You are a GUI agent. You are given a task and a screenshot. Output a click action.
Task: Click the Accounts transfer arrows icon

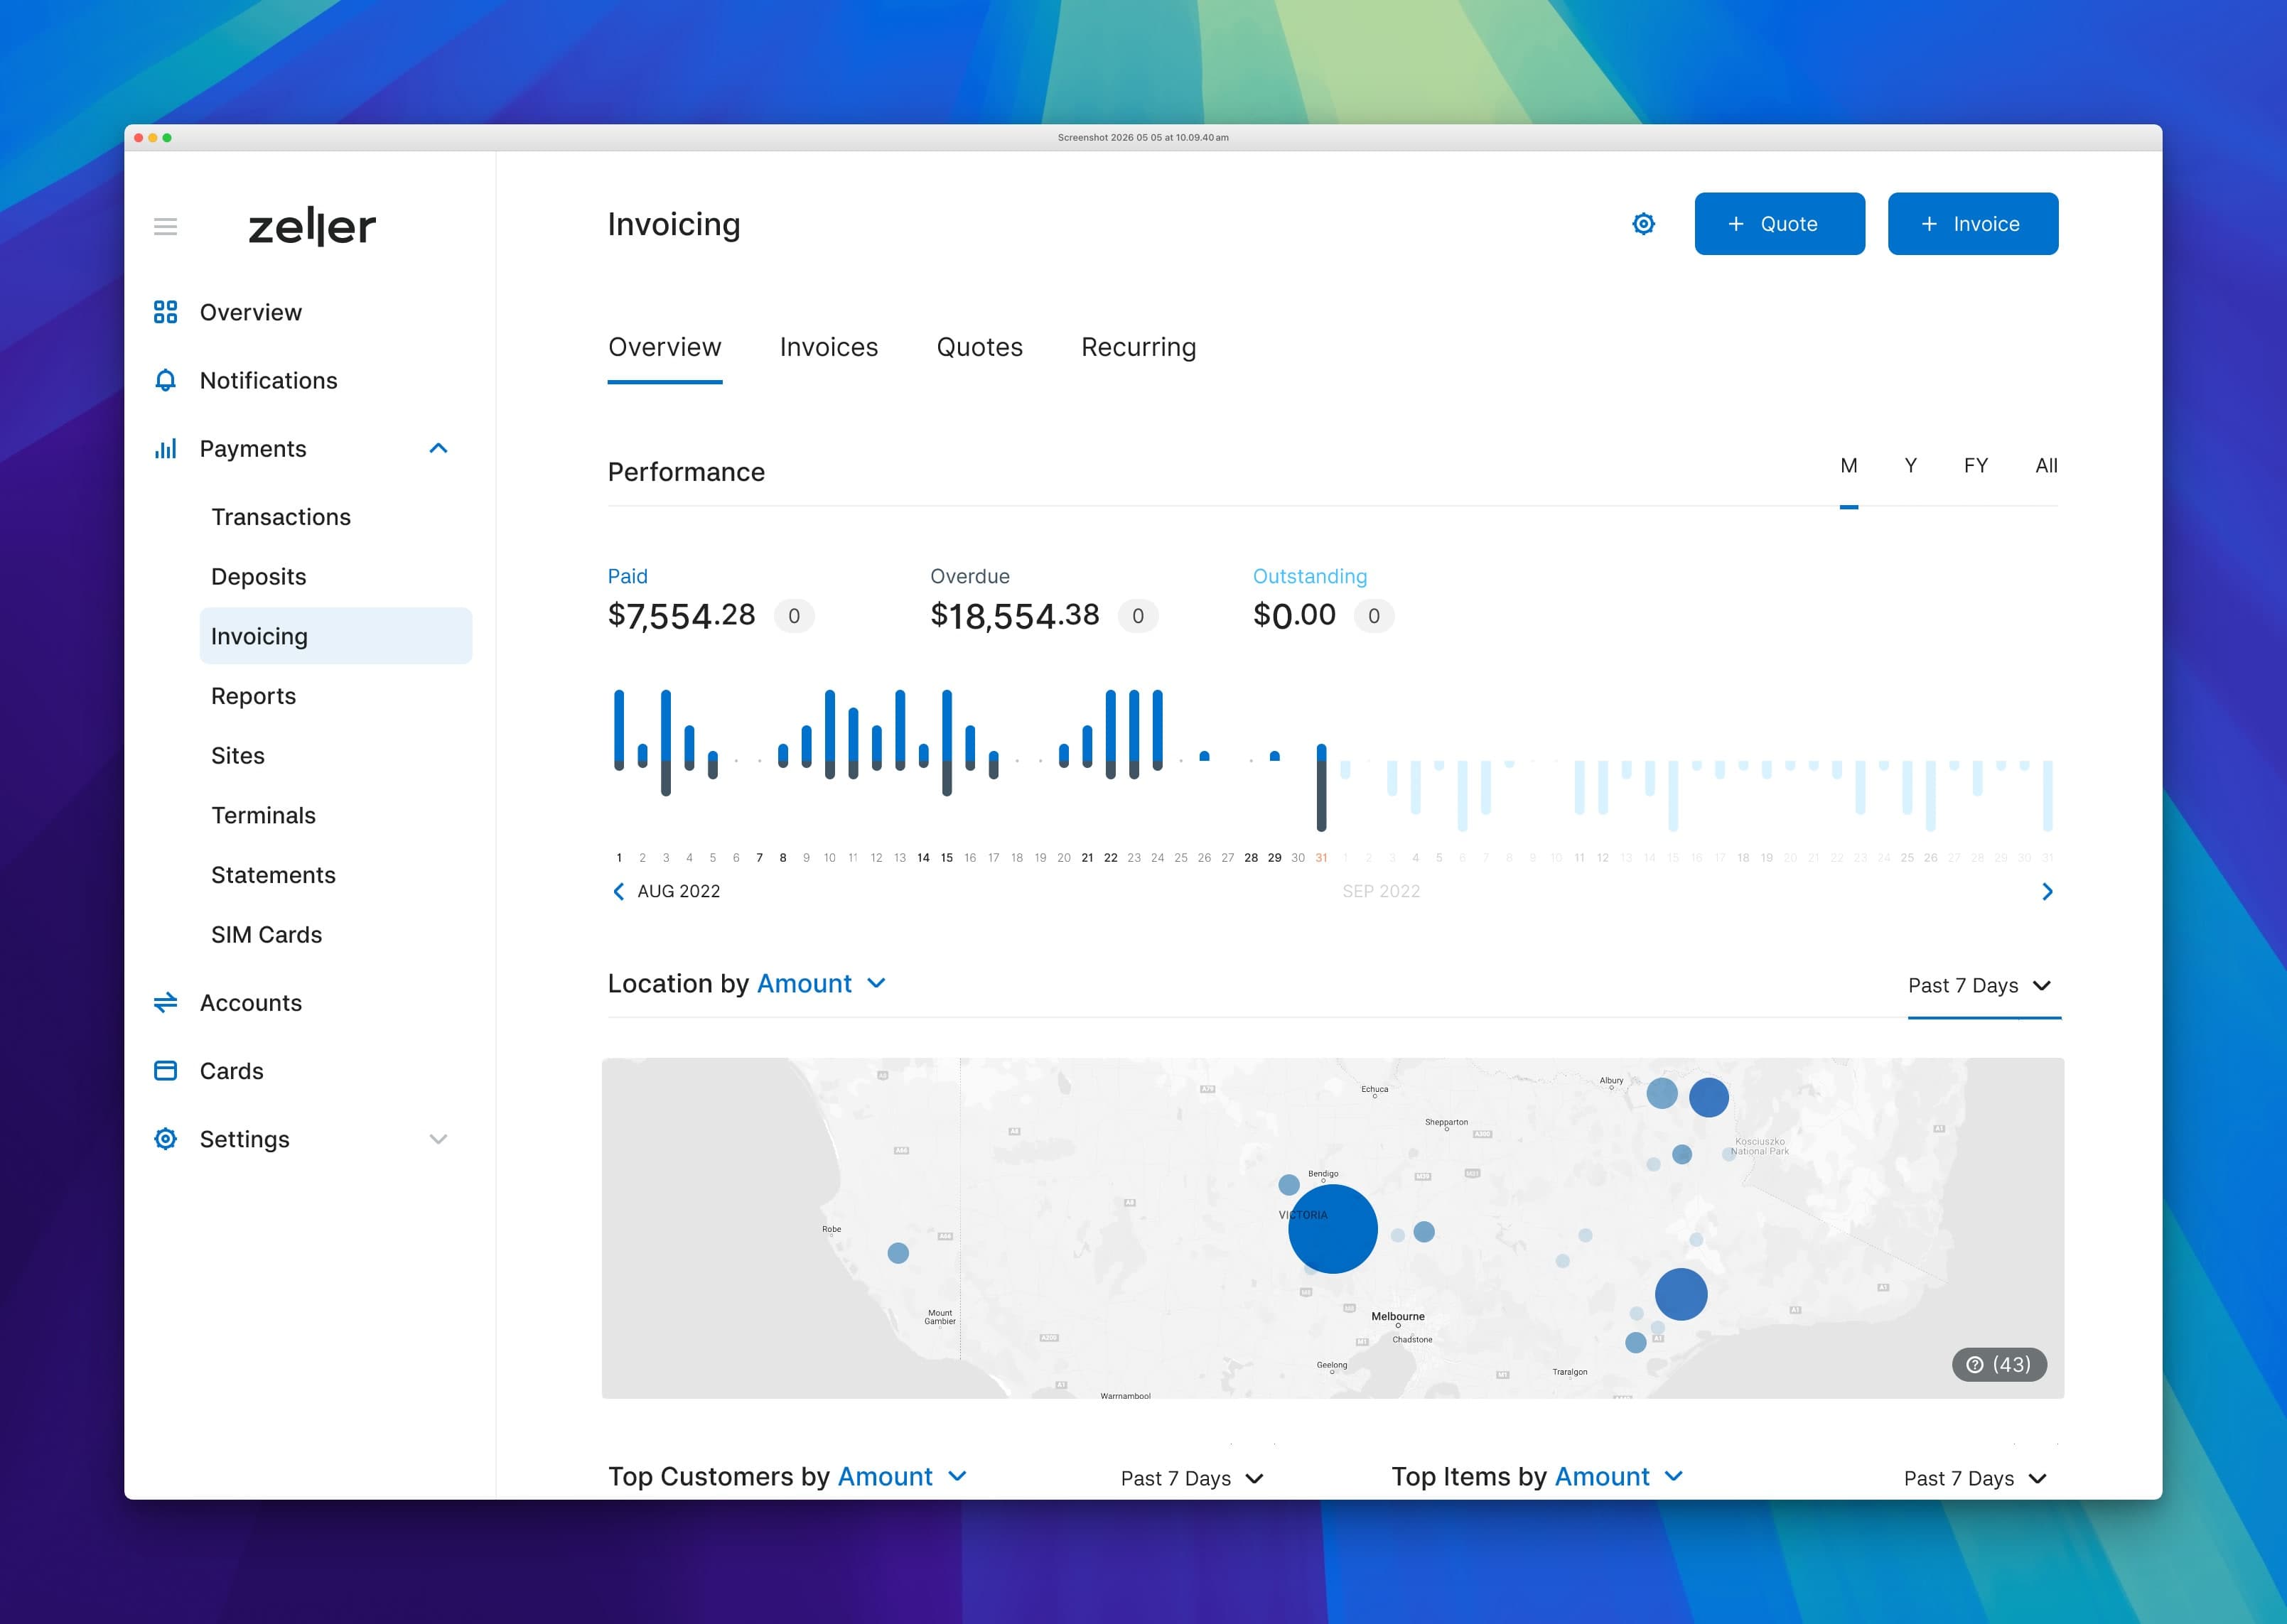tap(165, 1002)
